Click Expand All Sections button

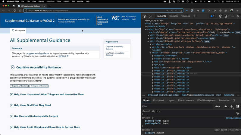pyautogui.click(x=19, y=86)
